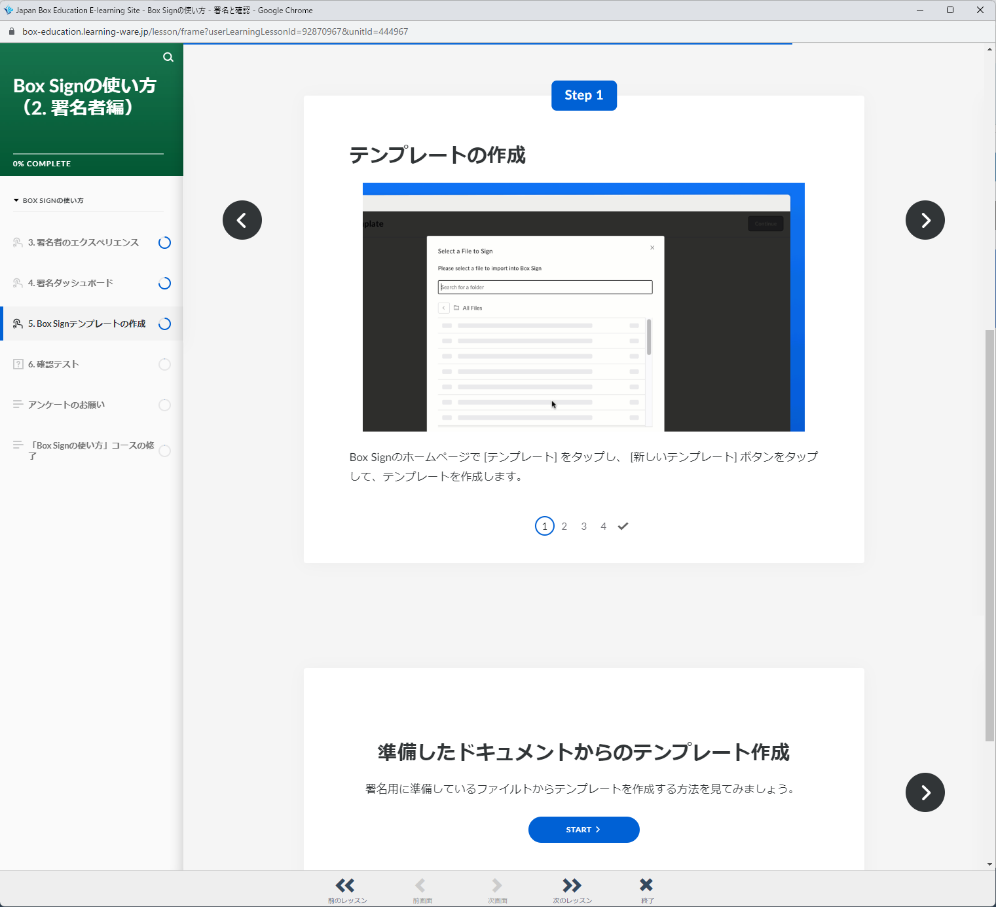This screenshot has height=907, width=996.
Task: Click the 前のレッスン double-arrow icon
Action: tap(345, 885)
